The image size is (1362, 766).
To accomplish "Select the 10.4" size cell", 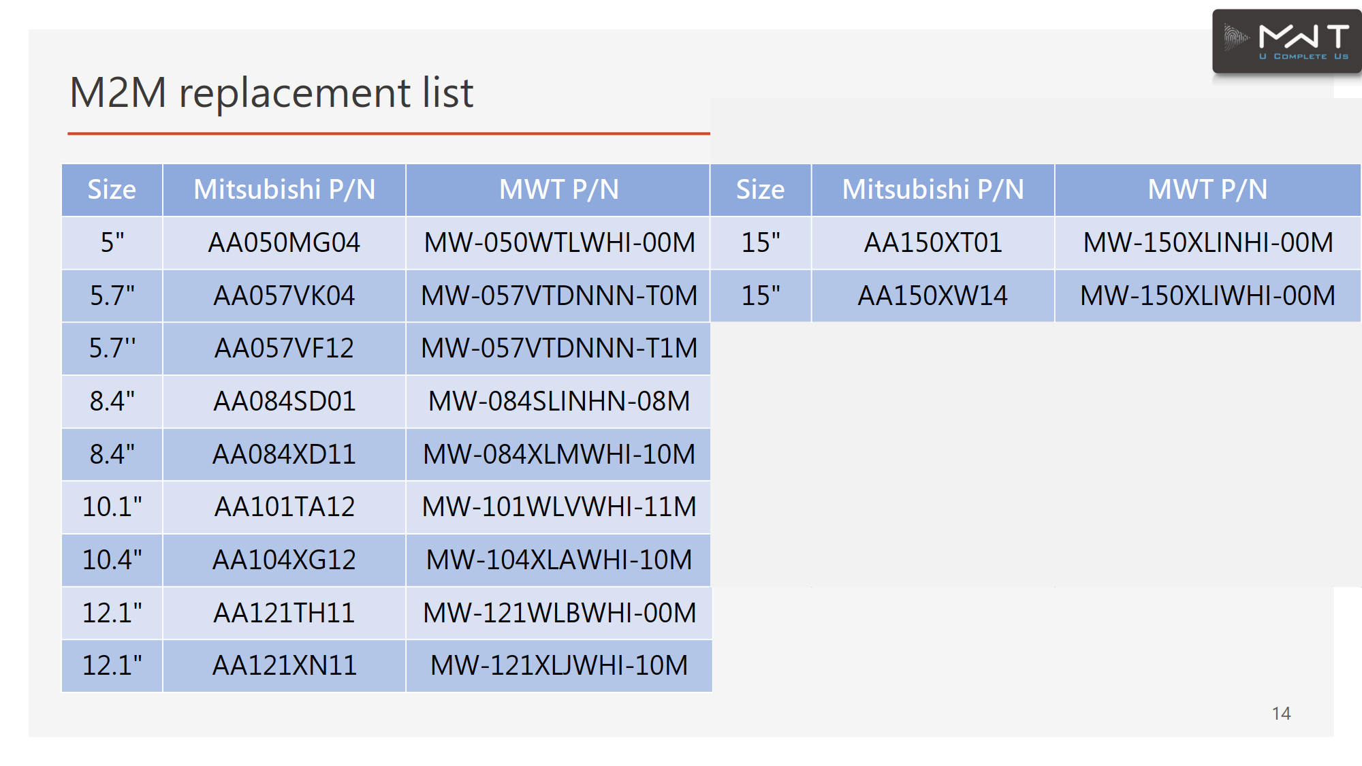I will pyautogui.click(x=112, y=560).
